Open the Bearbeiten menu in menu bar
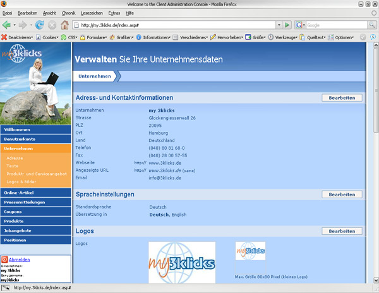 27,13
